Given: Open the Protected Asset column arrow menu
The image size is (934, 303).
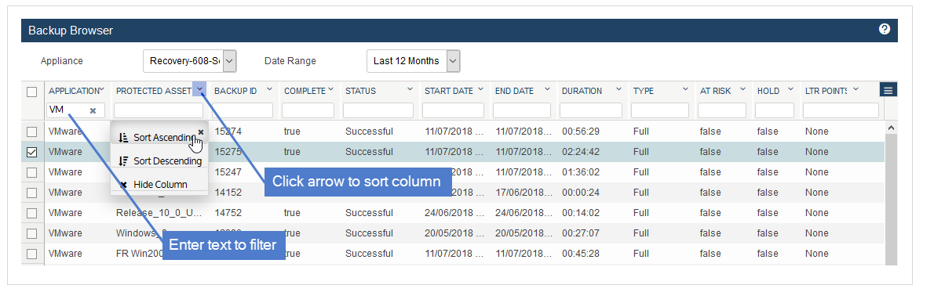Looking at the screenshot, I should pos(199,90).
